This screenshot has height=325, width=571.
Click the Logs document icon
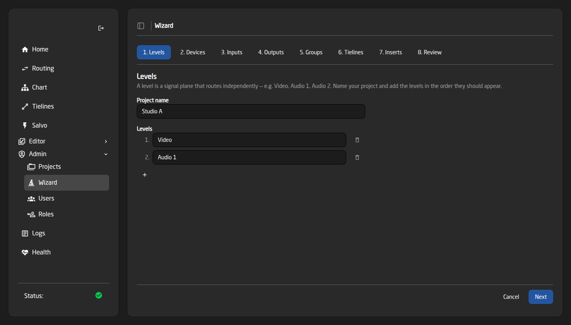(25, 233)
